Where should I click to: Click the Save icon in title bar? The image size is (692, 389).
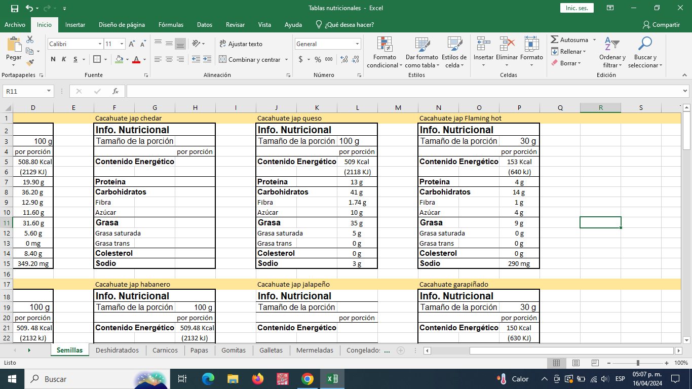14,8
